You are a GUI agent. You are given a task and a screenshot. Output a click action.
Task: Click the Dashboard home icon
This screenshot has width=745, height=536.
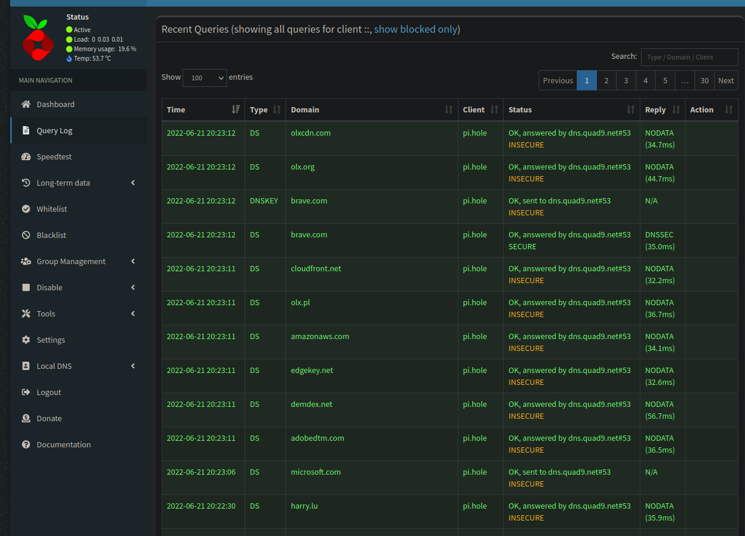point(26,104)
